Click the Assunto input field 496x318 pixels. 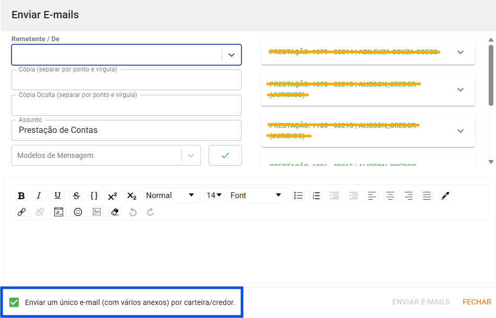[126, 130]
